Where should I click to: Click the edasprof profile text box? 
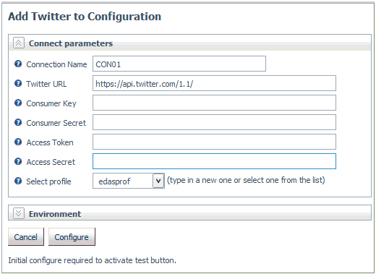coord(123,181)
